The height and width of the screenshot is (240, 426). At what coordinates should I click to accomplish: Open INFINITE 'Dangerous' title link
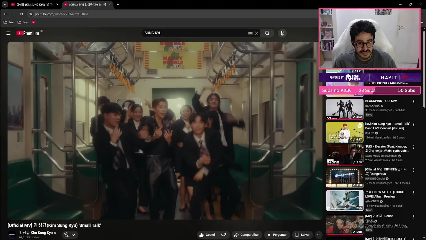386,171
